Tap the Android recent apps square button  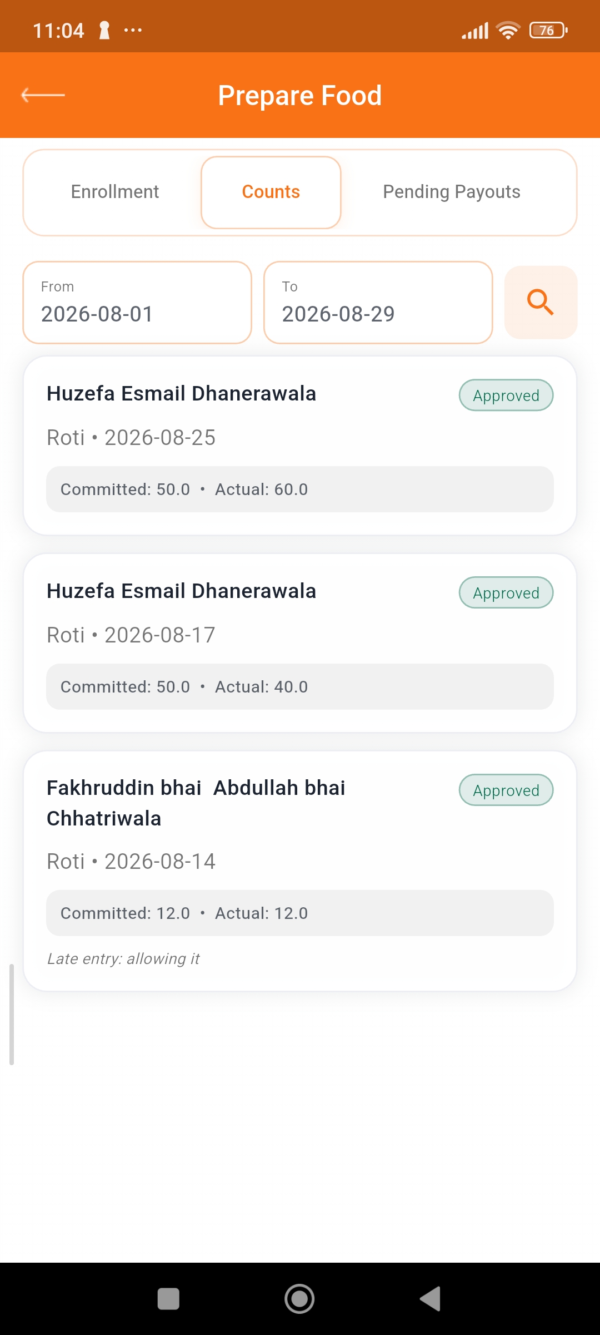168,1299
